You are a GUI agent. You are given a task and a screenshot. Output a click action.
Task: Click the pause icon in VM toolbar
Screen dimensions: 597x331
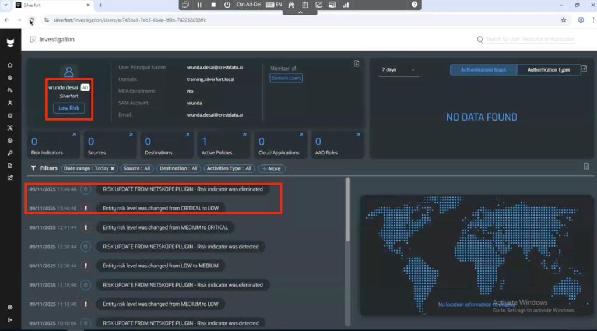199,5
